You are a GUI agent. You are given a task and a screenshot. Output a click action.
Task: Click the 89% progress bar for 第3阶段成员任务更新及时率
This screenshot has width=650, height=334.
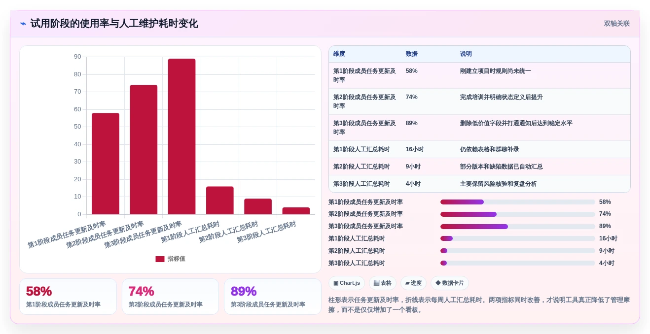click(x=518, y=227)
